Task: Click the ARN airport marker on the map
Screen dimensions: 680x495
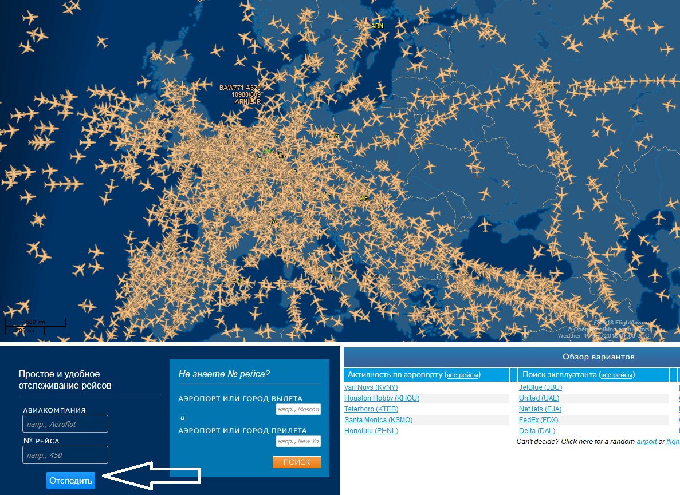Action: click(376, 26)
